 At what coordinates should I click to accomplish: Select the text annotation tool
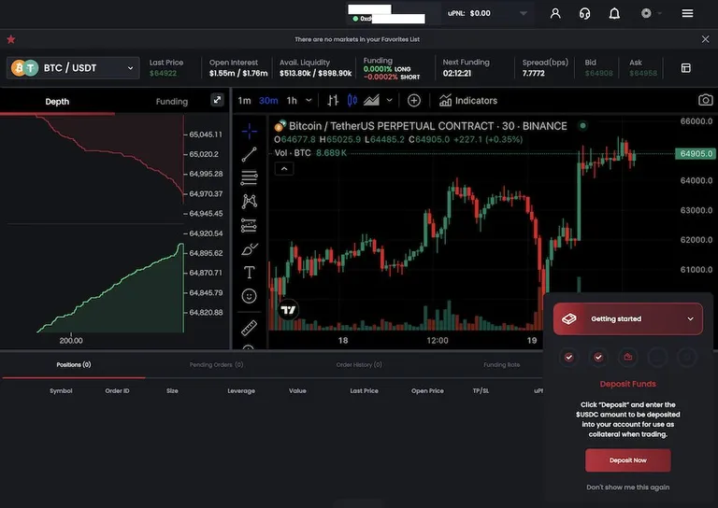pyautogui.click(x=249, y=273)
